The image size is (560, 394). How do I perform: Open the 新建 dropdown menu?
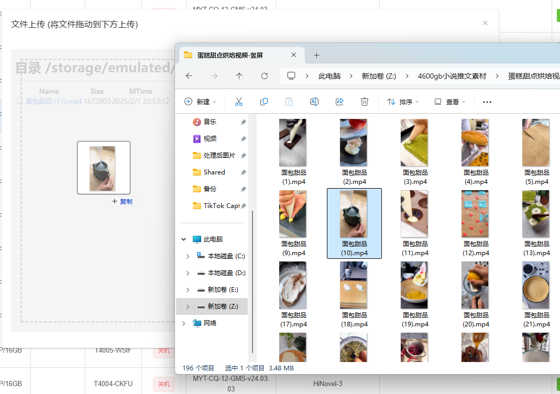[200, 102]
